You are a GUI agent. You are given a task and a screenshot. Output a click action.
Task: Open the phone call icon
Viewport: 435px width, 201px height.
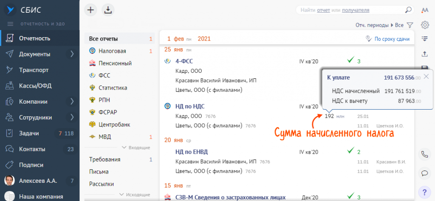pyautogui.click(x=424, y=154)
